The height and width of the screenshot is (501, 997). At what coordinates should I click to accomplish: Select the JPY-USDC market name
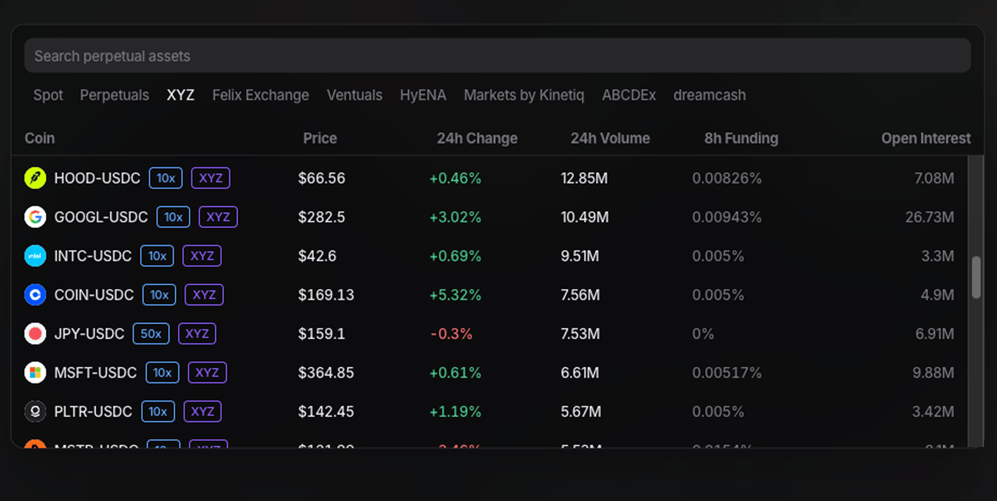[x=89, y=333]
